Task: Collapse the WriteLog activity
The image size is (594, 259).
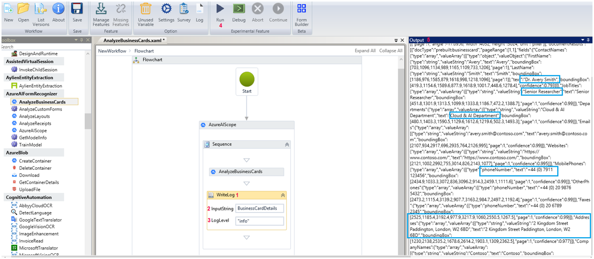Action: (x=283, y=195)
